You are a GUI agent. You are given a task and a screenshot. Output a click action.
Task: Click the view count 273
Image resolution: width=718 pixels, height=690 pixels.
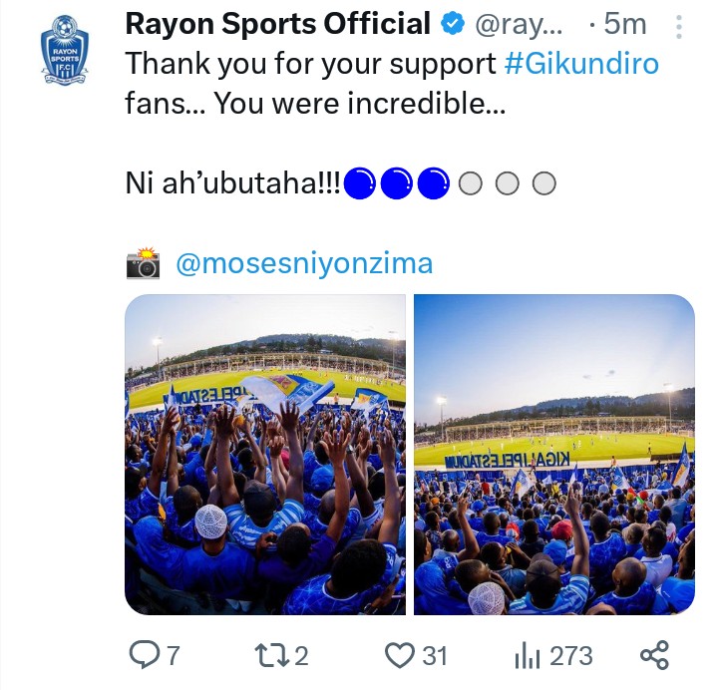click(571, 655)
